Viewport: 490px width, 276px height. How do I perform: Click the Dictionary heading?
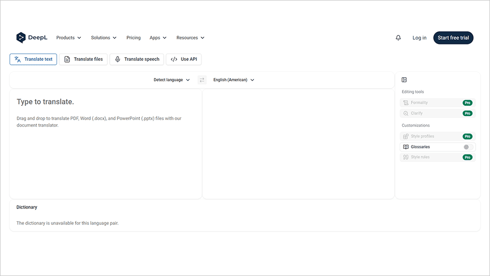(x=27, y=207)
